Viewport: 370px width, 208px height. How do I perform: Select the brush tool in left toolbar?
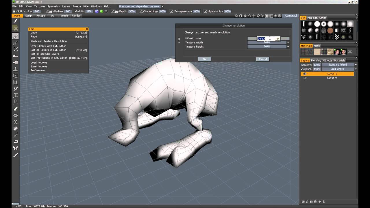click(x=16, y=36)
